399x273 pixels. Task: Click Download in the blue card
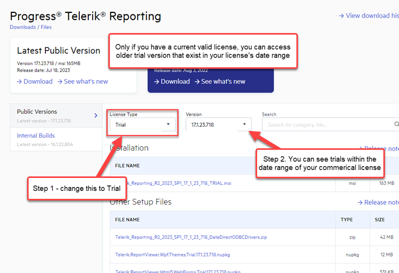tap(172, 82)
